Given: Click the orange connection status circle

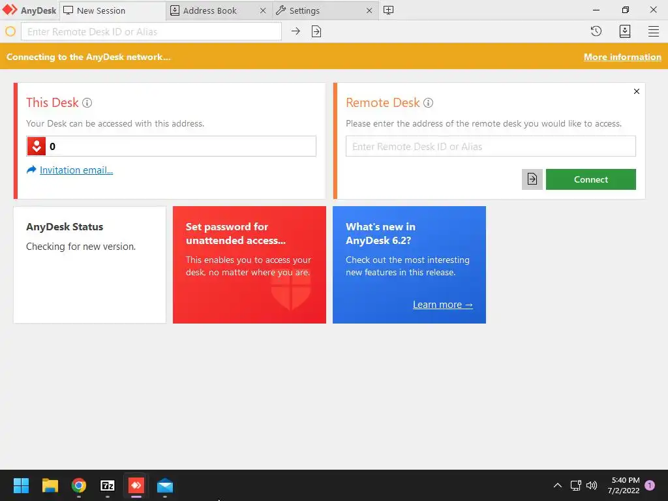Looking at the screenshot, I should click(x=10, y=31).
